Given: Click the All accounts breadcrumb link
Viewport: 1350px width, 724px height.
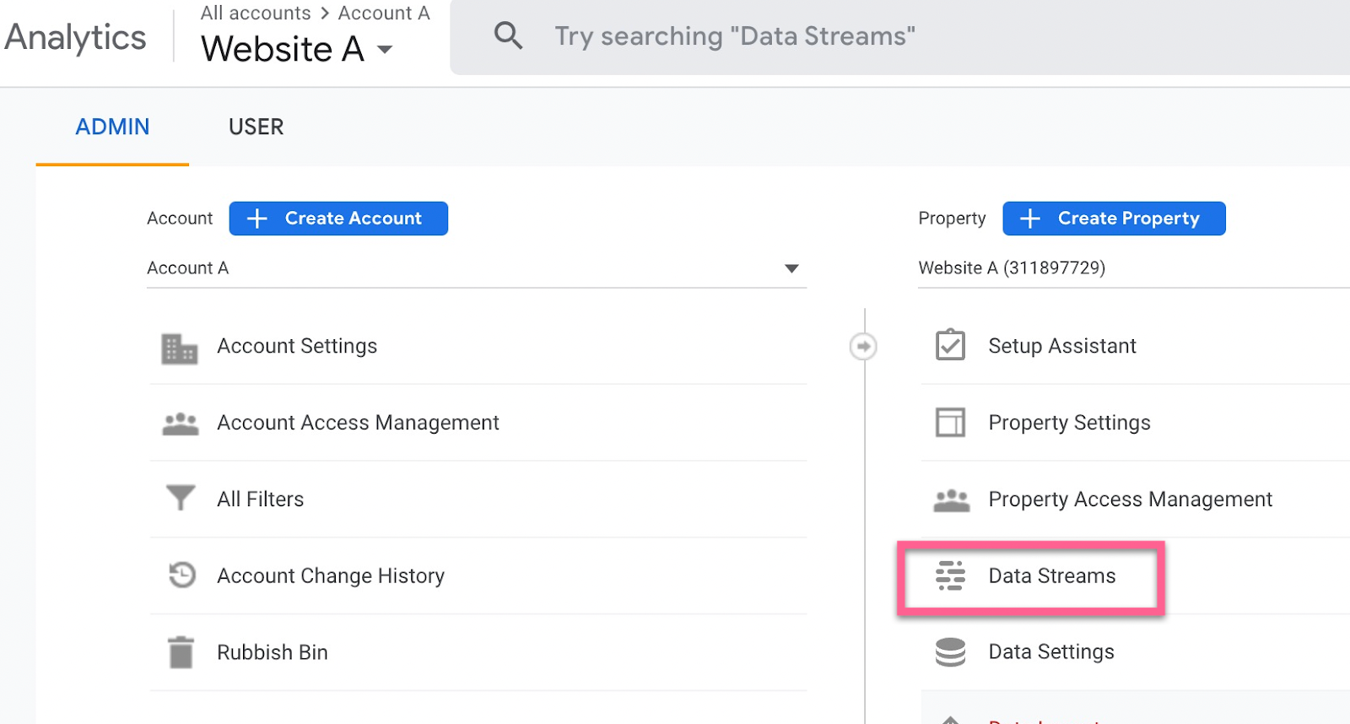Looking at the screenshot, I should coord(256,14).
